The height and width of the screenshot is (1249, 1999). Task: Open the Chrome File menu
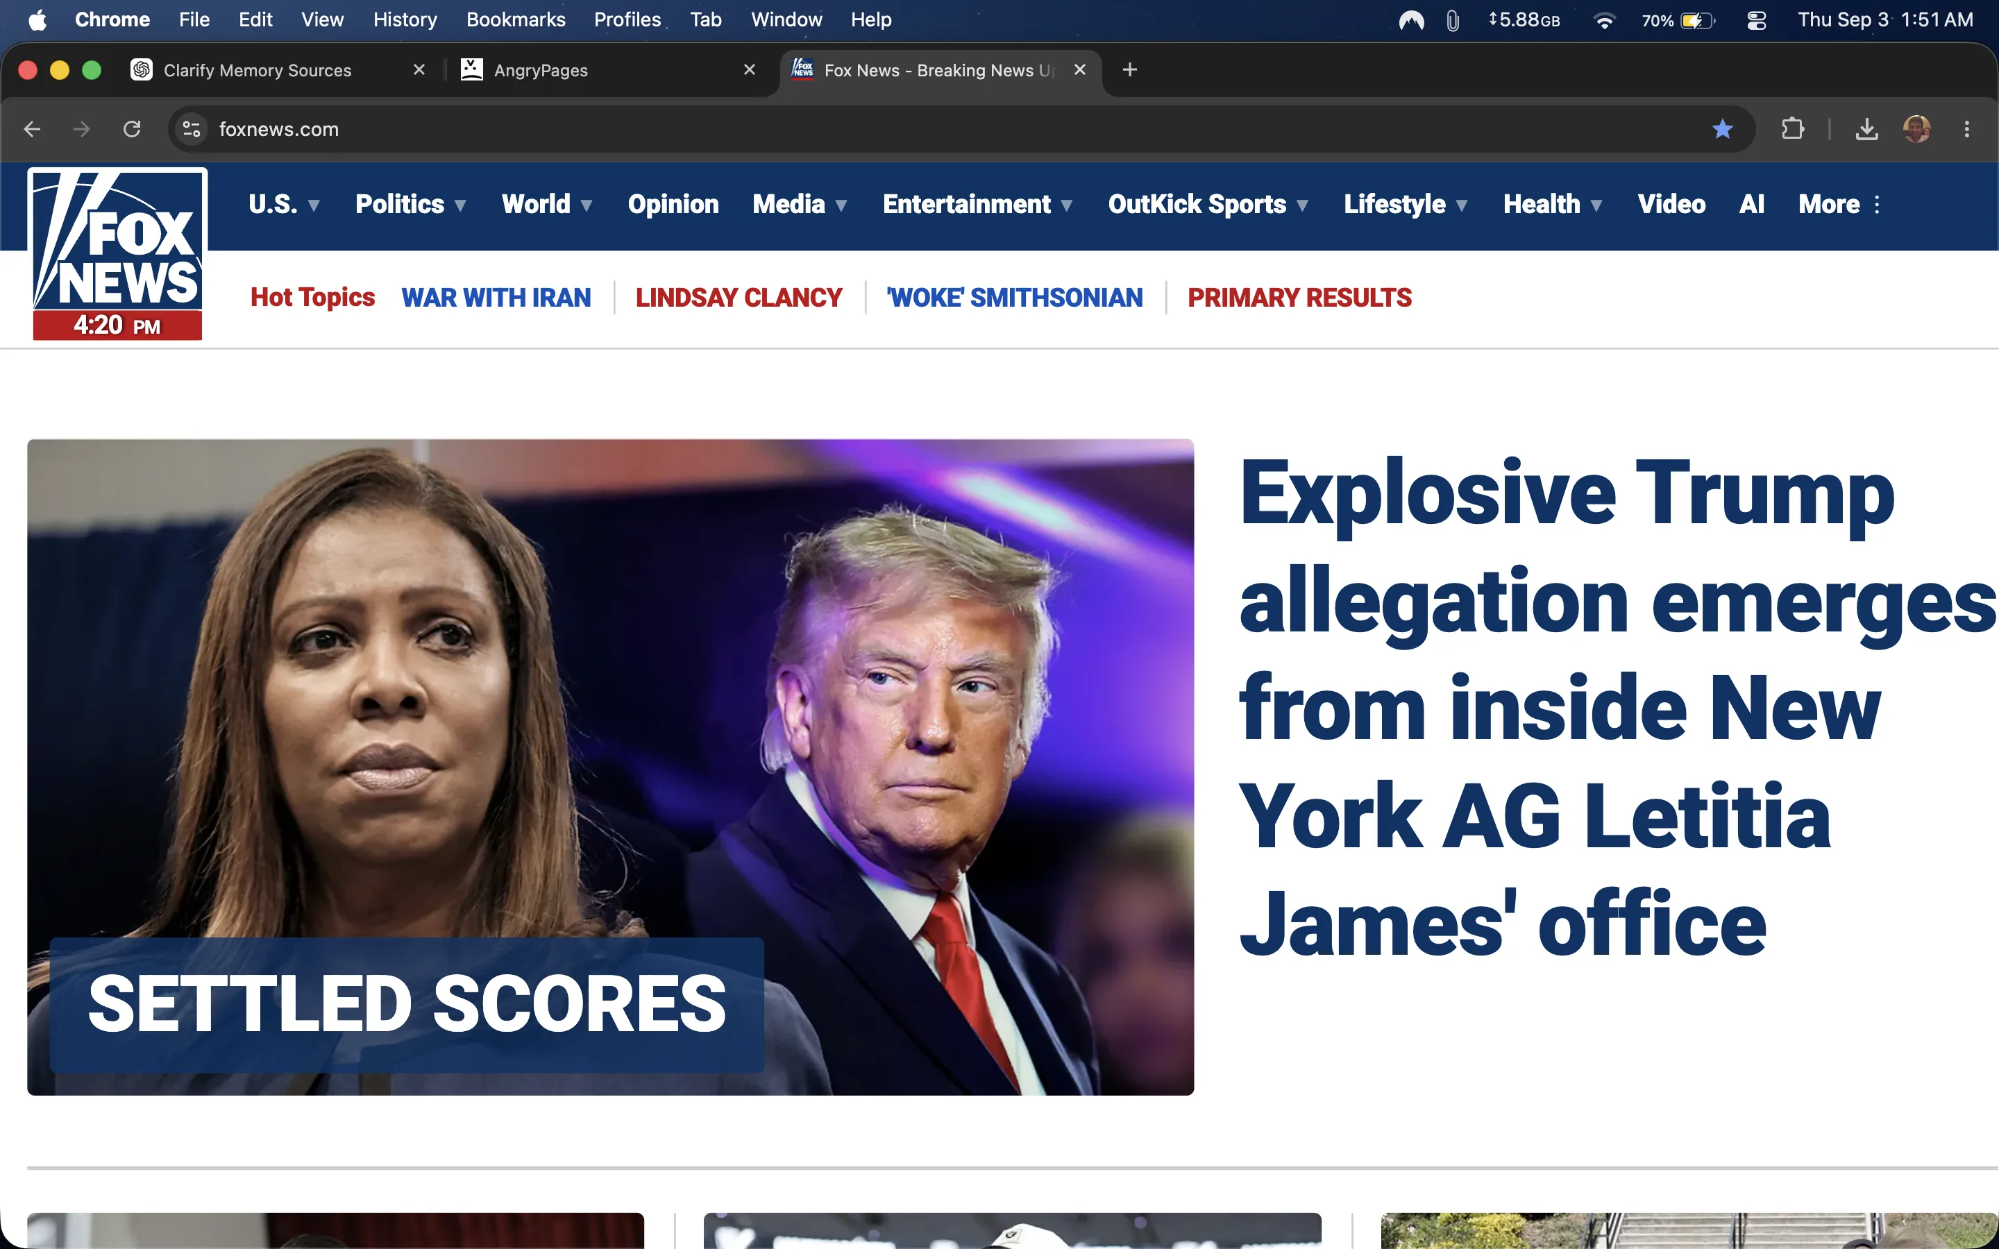click(x=194, y=20)
